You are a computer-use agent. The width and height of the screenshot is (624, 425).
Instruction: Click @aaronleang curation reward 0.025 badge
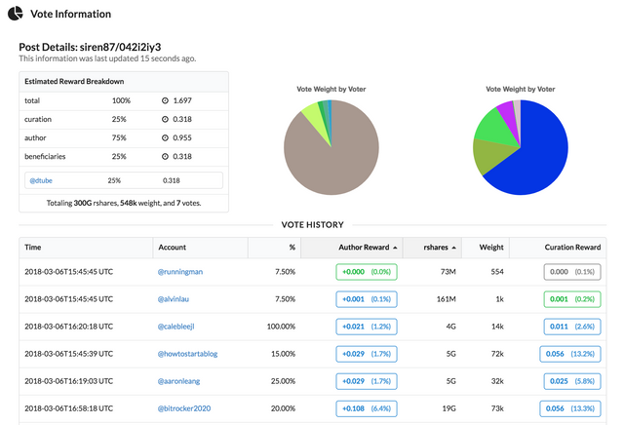pos(572,381)
